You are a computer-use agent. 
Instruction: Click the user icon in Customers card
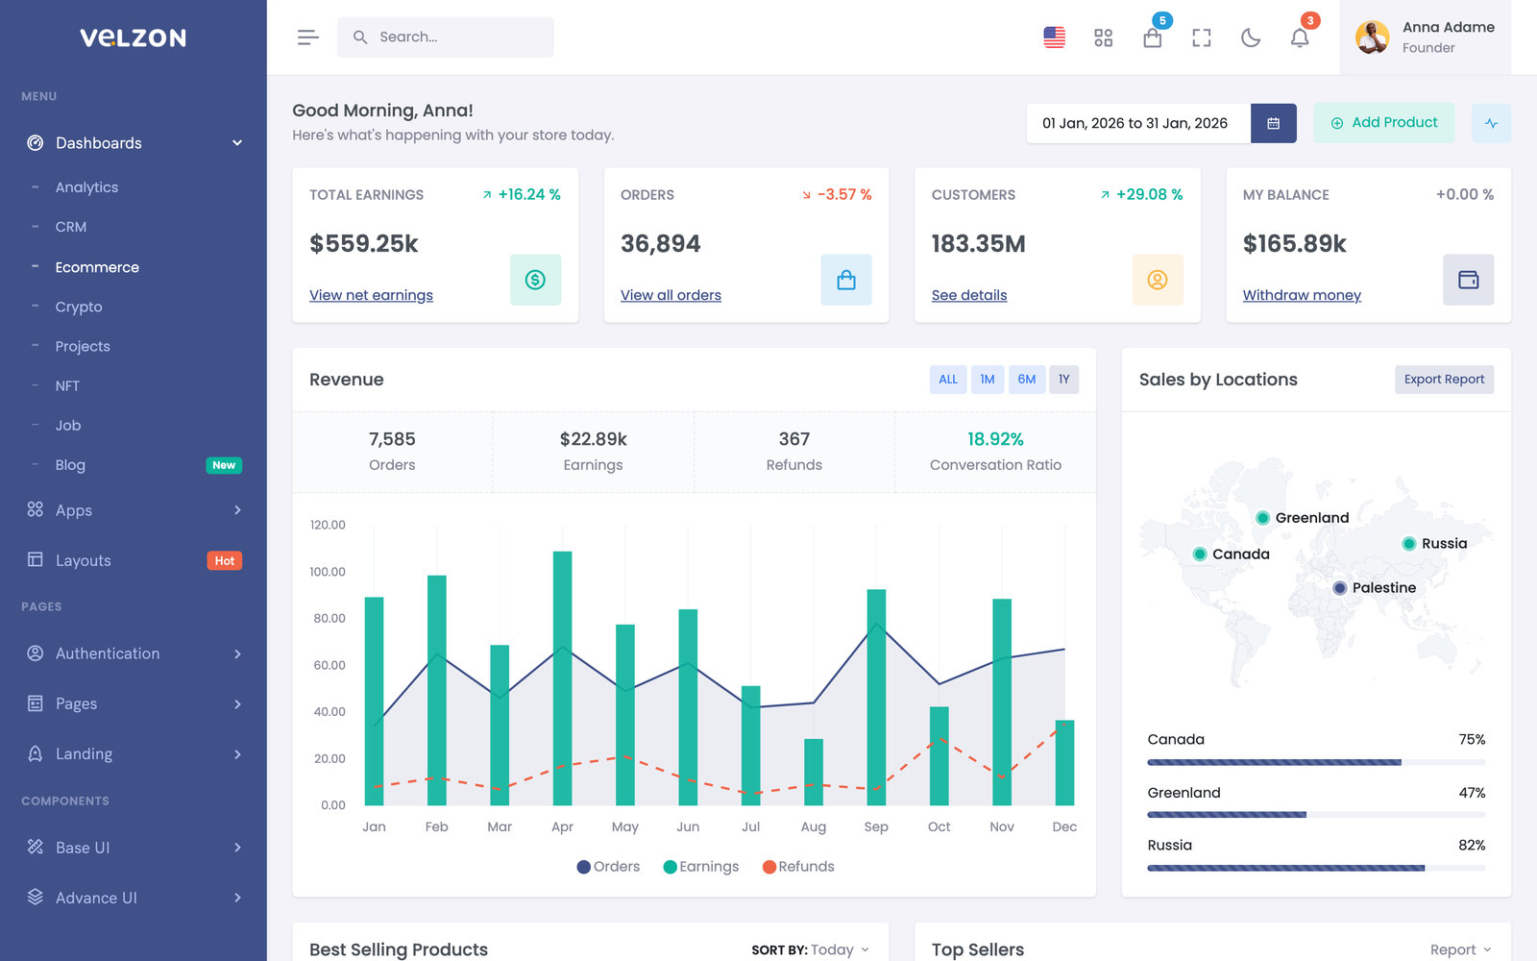pyautogui.click(x=1158, y=280)
